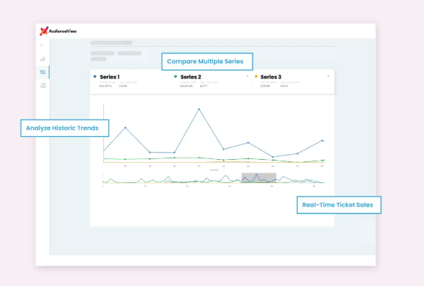Select the Series 1 heading
This screenshot has width=424, height=286.
click(x=110, y=77)
